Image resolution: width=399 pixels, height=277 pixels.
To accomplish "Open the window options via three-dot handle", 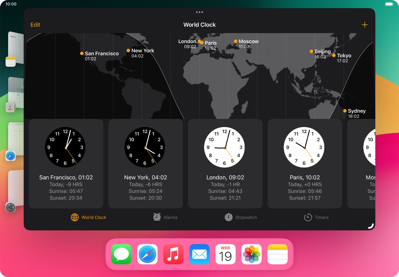I will [x=199, y=12].
